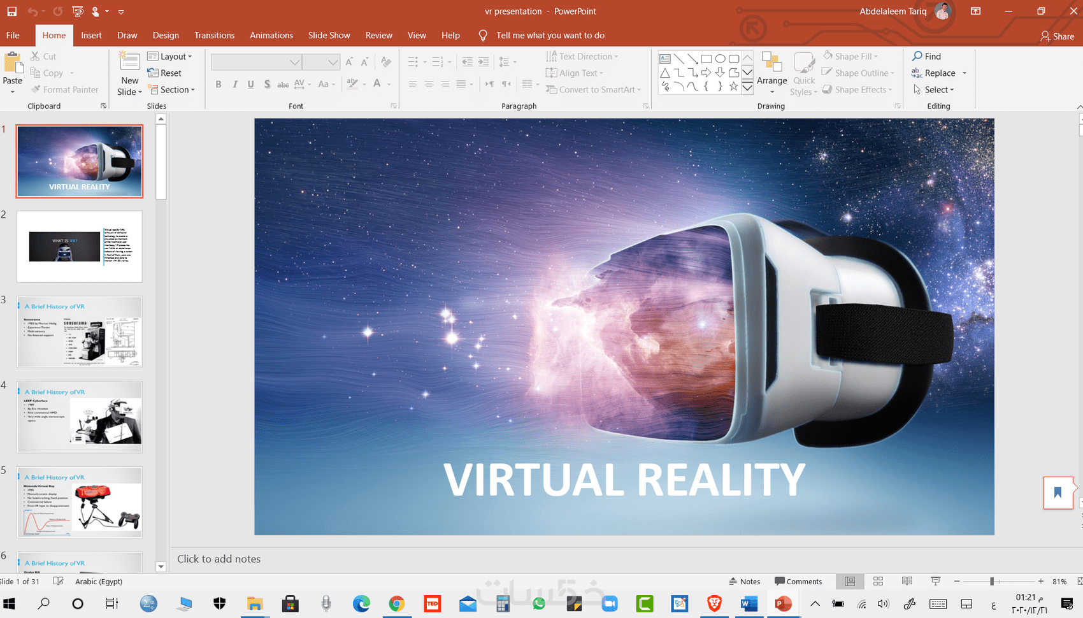Increase list indent level
The height and width of the screenshot is (618, 1083).
pos(484,62)
